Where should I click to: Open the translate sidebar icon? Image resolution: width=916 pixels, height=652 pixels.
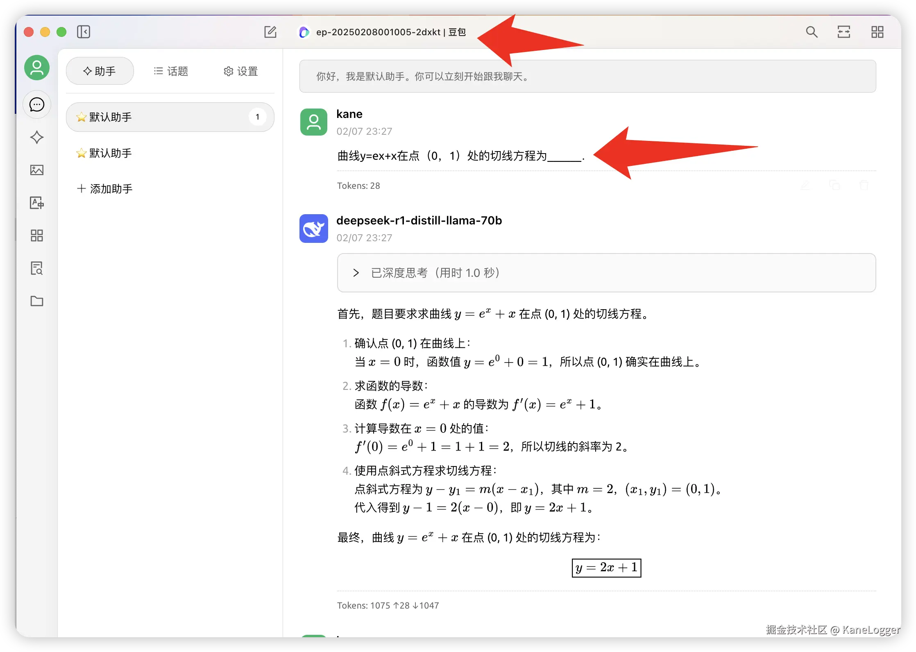click(37, 203)
